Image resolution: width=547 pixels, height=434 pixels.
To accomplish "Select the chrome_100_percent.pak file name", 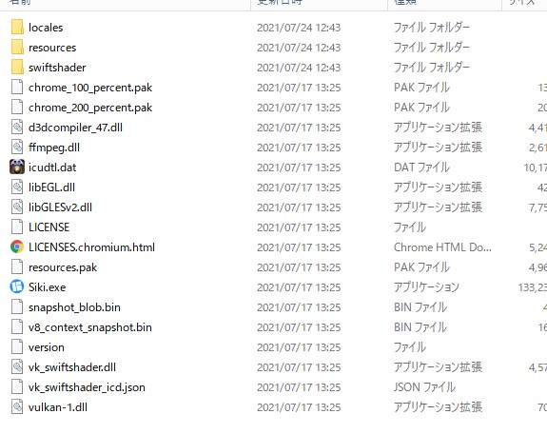I will pos(90,88).
